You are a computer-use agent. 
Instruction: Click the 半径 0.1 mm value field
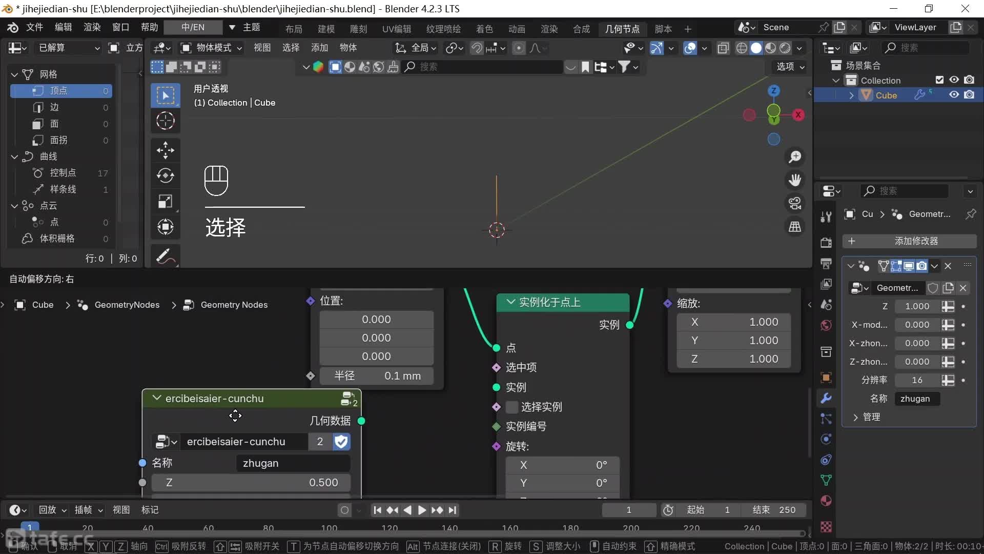[x=377, y=376]
